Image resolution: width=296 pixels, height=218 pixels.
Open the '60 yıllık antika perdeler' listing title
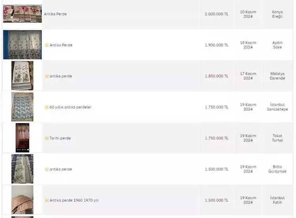click(x=70, y=107)
